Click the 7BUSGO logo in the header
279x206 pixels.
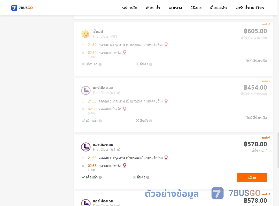pos(22,8)
